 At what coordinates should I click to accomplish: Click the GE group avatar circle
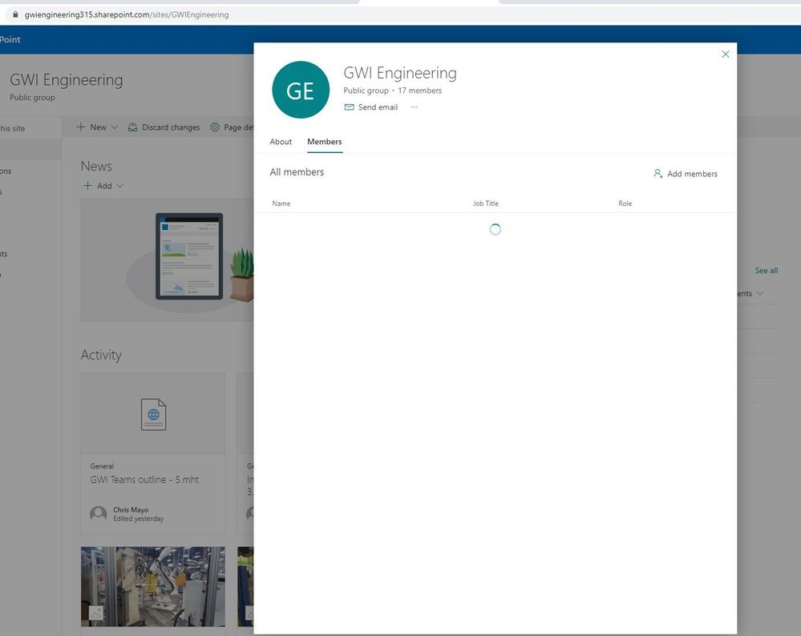click(x=301, y=90)
